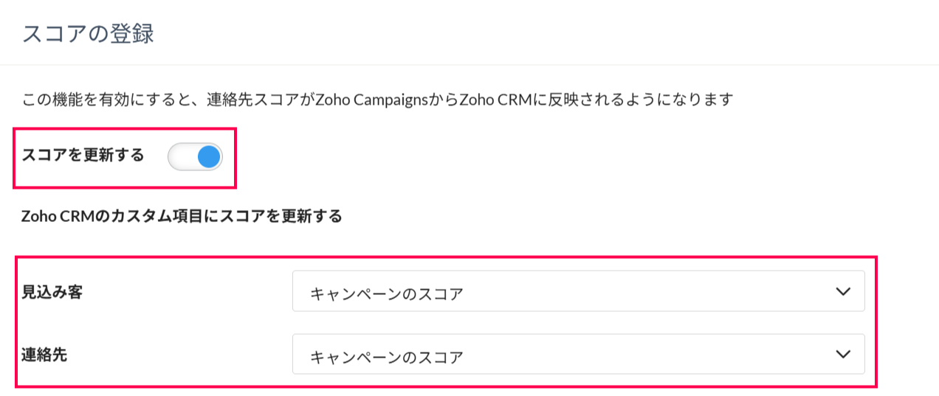Toggle the スコアを更新する switch
The image size is (939, 396).
pyautogui.click(x=195, y=156)
